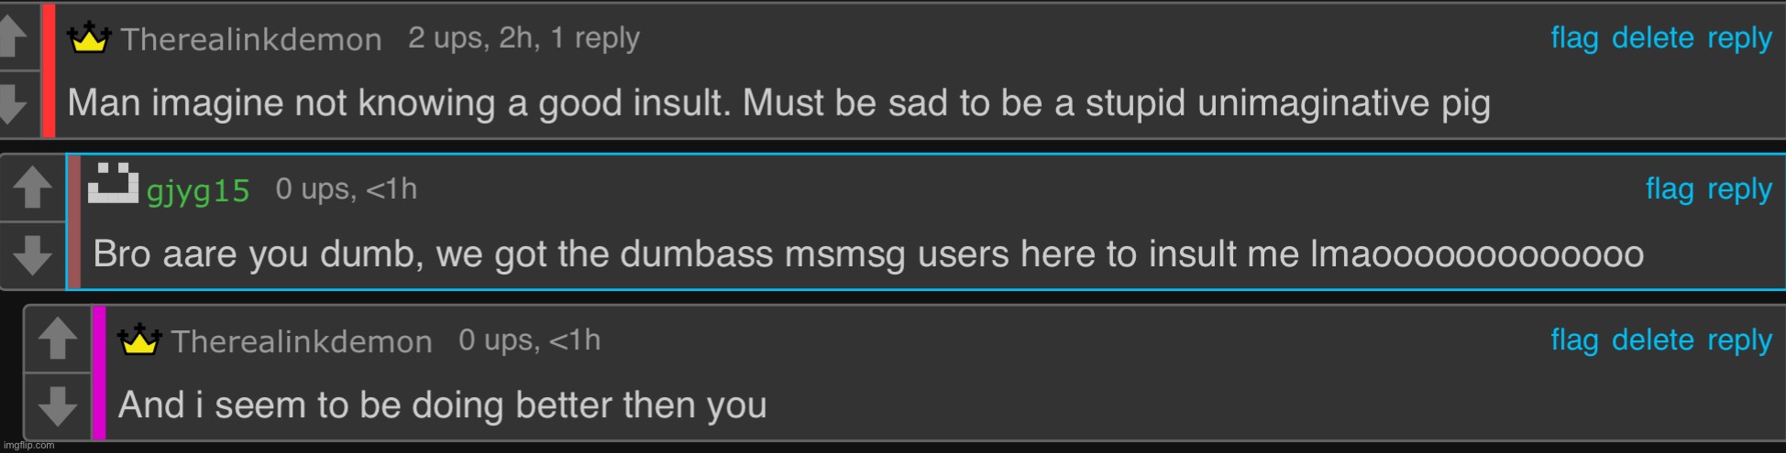Flag the 'doing better then you' comment
Screen dimensions: 1786x453
pos(1574,340)
